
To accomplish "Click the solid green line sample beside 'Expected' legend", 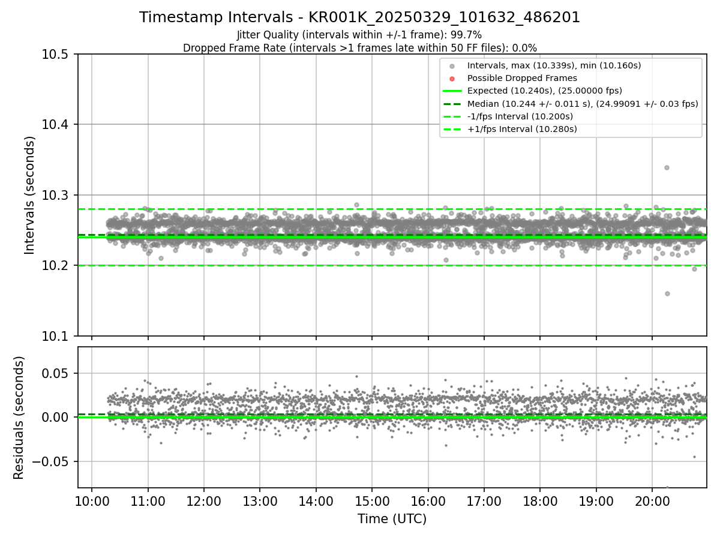I will (452, 91).
